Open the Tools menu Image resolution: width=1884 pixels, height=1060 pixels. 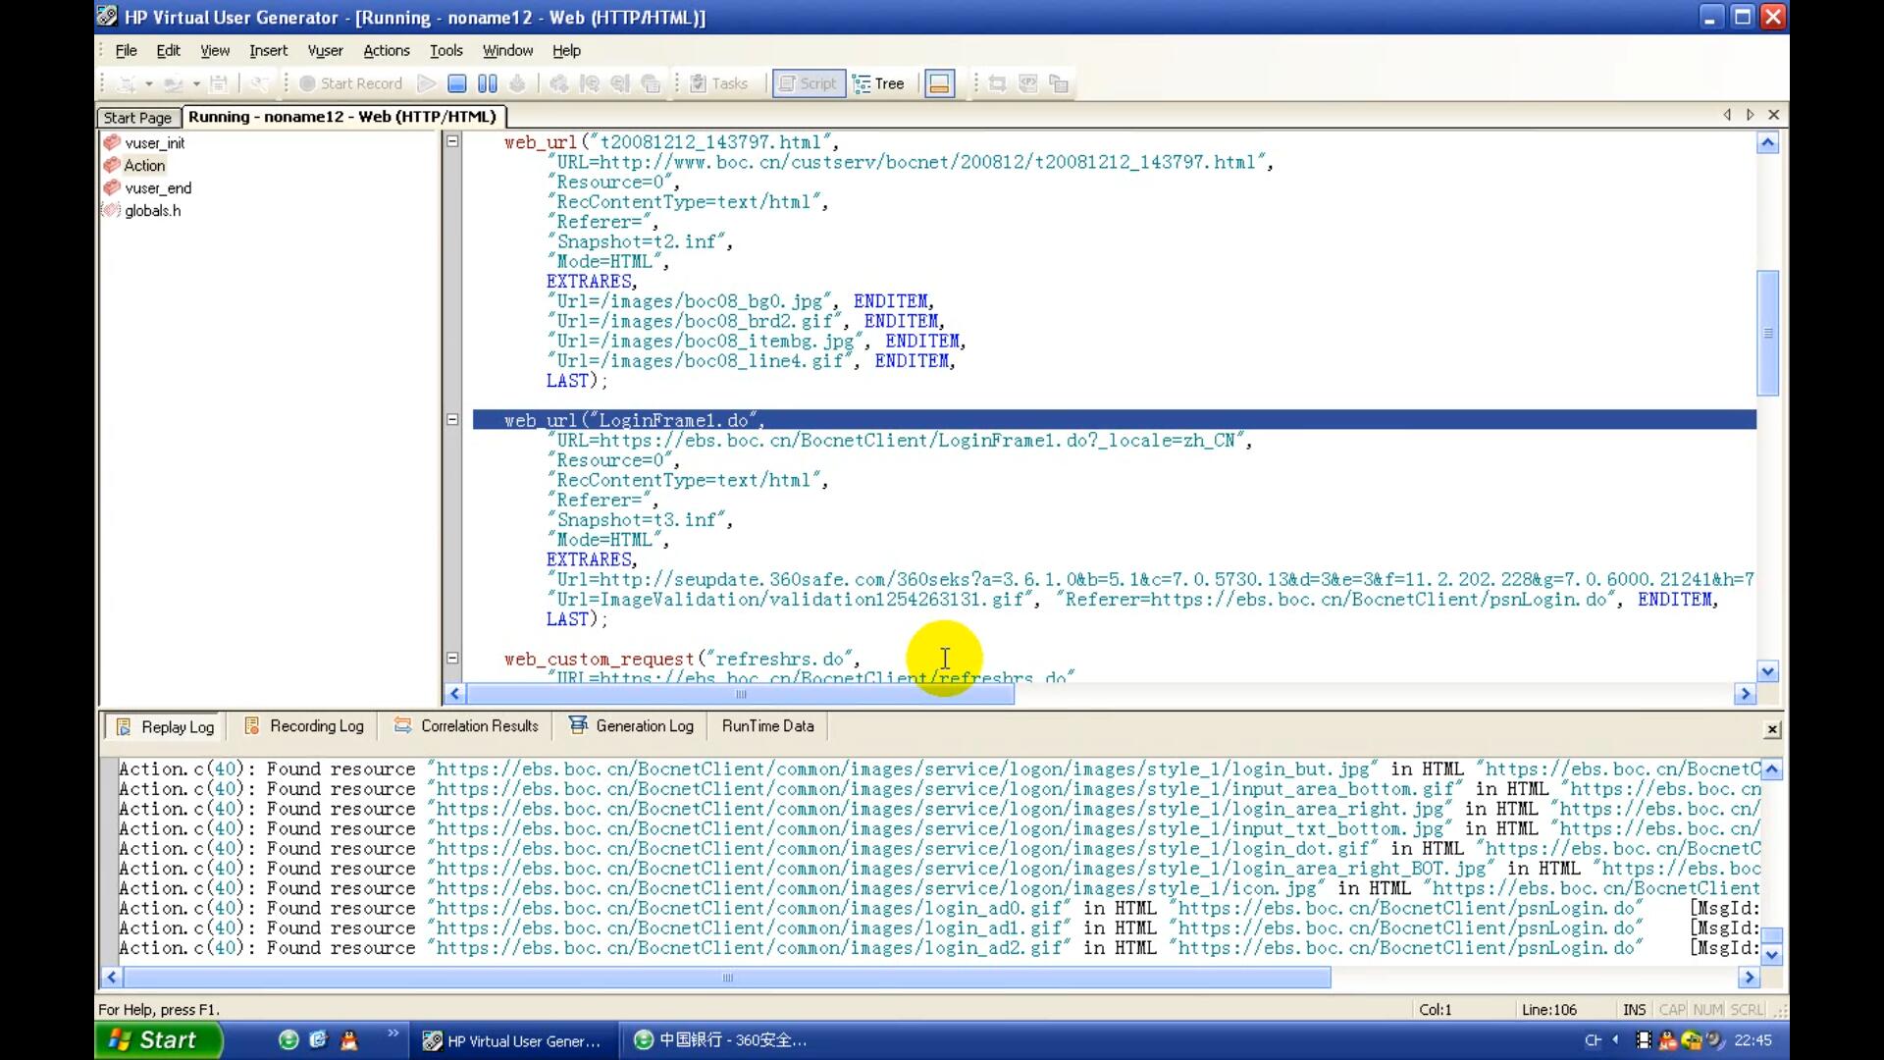tap(445, 50)
